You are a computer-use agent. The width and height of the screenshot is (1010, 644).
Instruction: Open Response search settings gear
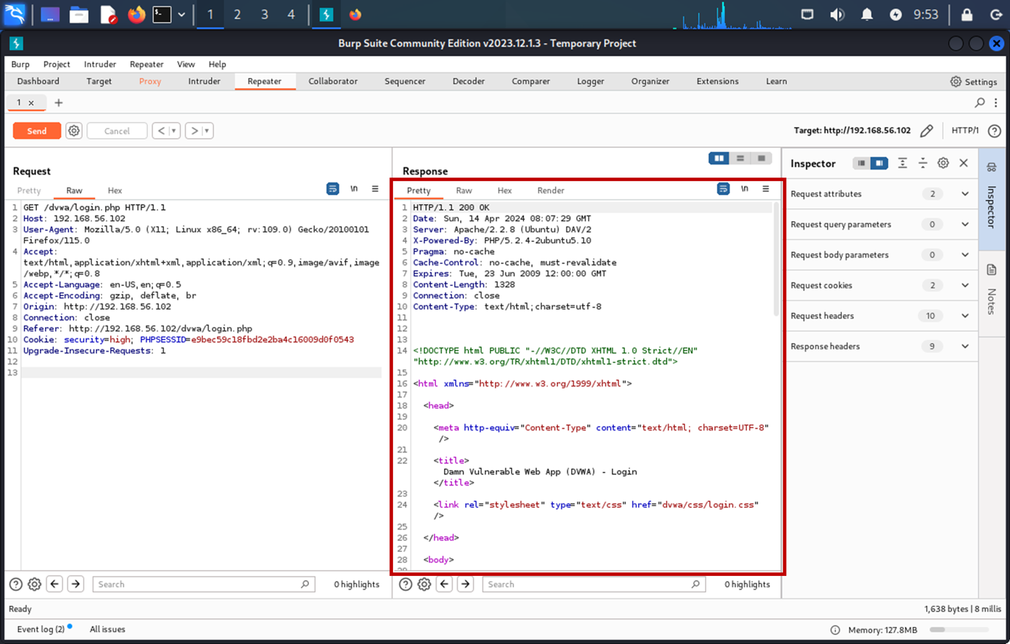click(x=424, y=584)
